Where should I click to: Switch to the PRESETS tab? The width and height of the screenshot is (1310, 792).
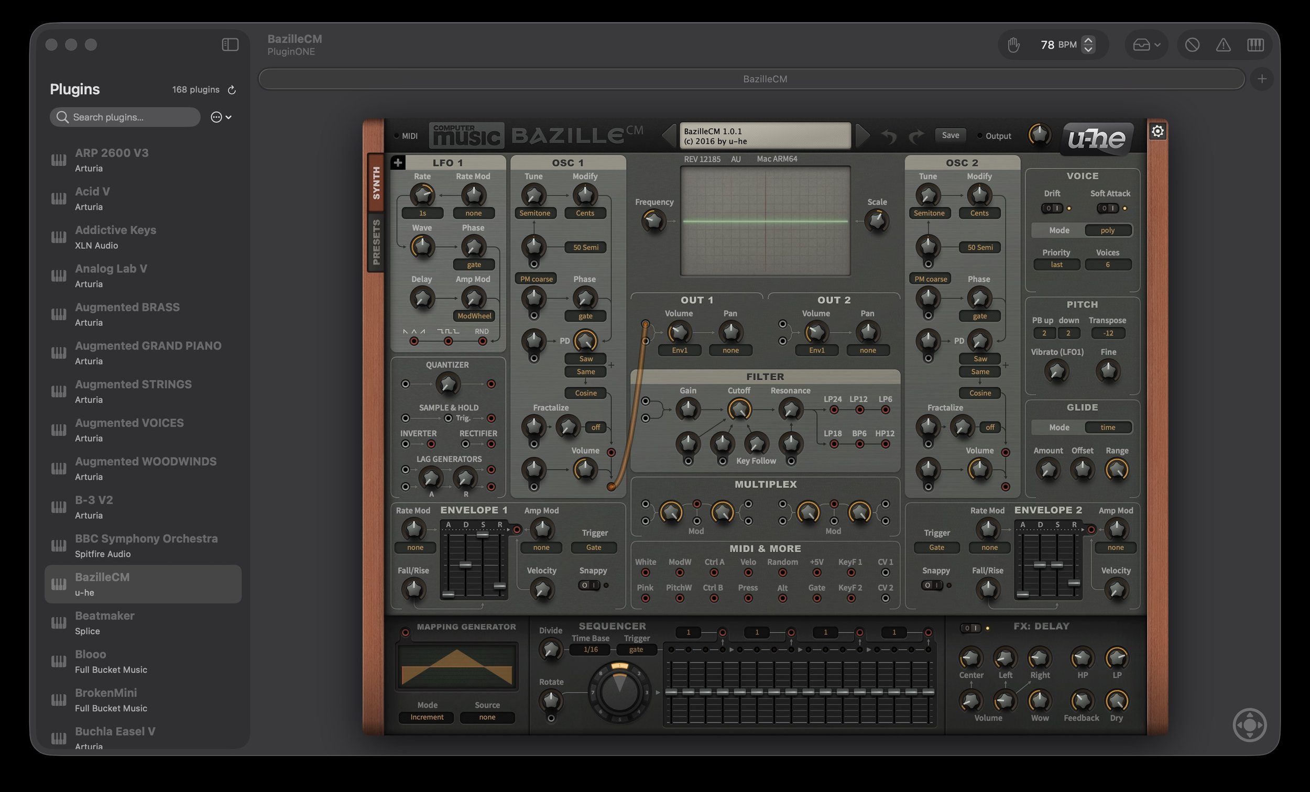pyautogui.click(x=376, y=242)
